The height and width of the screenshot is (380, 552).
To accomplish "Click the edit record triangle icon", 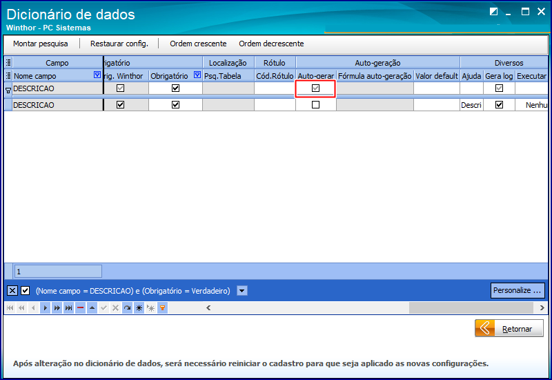I will [92, 308].
